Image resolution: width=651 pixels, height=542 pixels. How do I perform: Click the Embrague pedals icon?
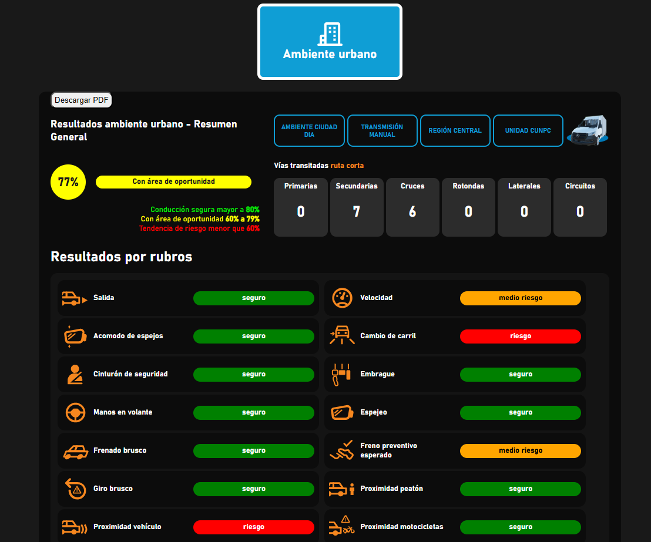coord(341,375)
